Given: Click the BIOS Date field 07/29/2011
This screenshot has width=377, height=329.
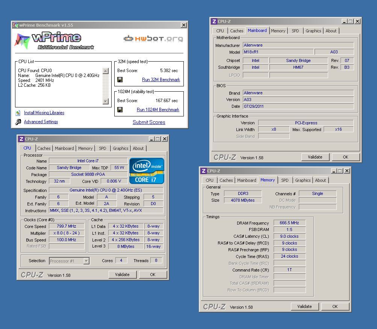Looking at the screenshot, I should click(x=298, y=106).
